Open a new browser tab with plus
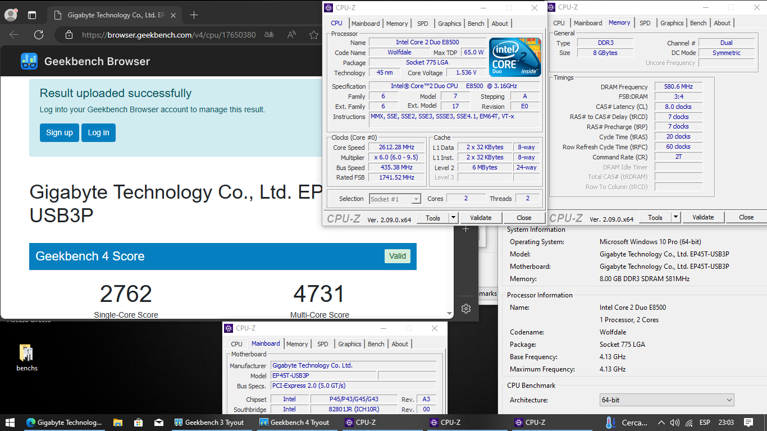Screen dimensions: 767x431 coord(194,15)
